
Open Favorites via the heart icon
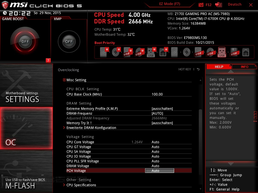click(219, 5)
